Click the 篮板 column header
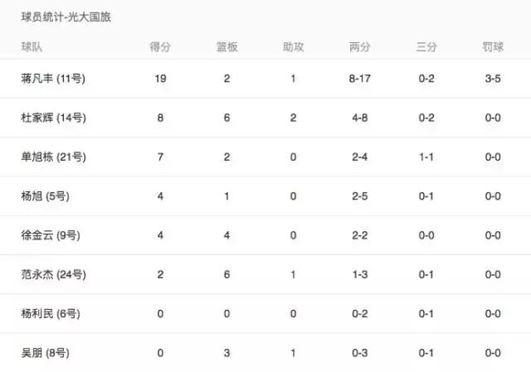This screenshot has height=372, width=531. pyautogui.click(x=227, y=47)
